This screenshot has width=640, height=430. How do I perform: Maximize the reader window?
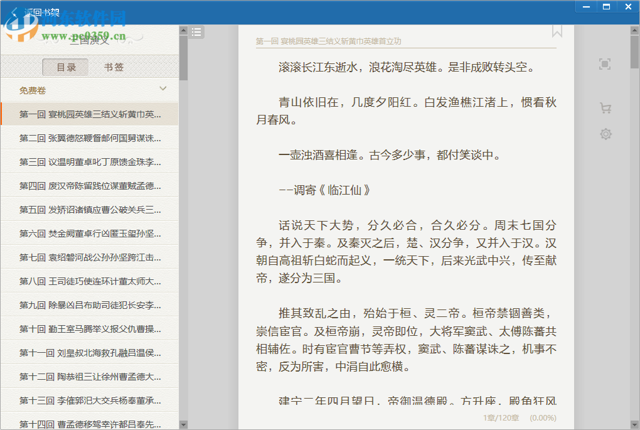tap(606, 6)
